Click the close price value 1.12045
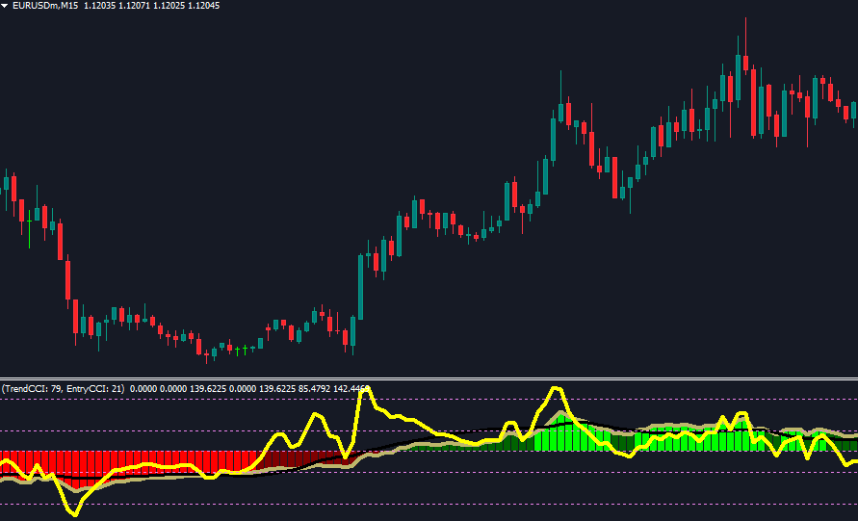This screenshot has height=521, width=858. [x=205, y=6]
